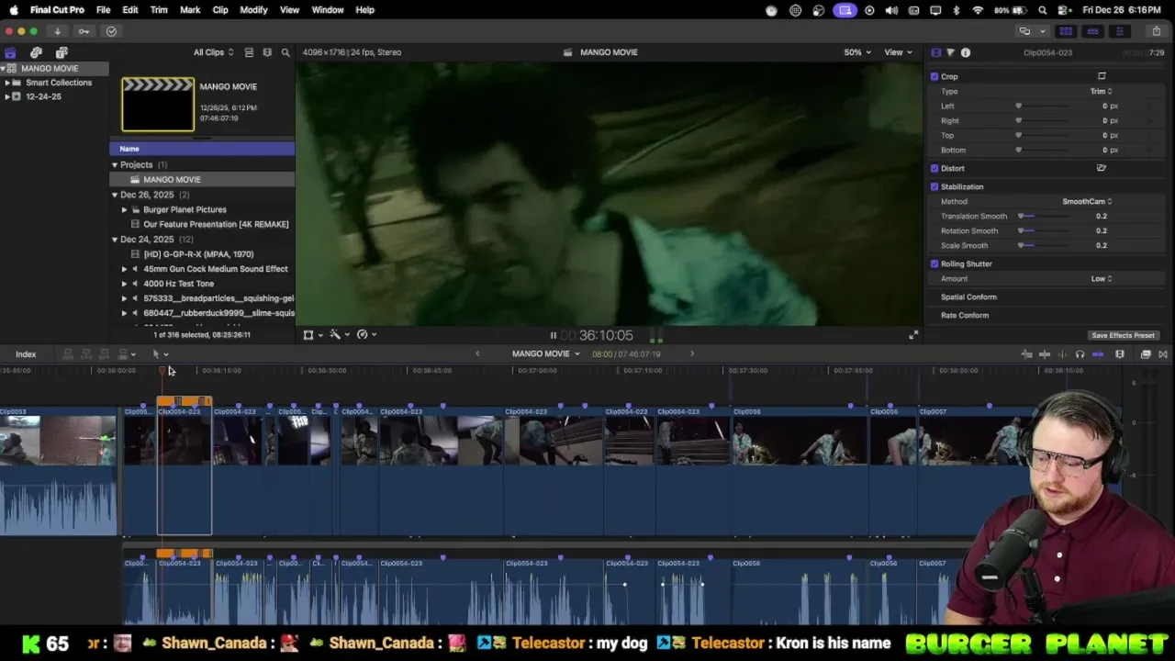Open the Video inspector tab icon
This screenshot has height=661, width=1175.
click(x=935, y=52)
